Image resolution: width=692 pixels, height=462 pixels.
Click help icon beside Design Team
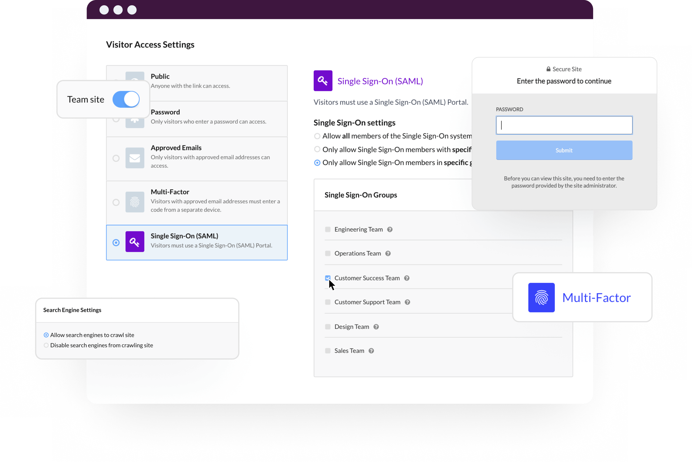pyautogui.click(x=376, y=327)
